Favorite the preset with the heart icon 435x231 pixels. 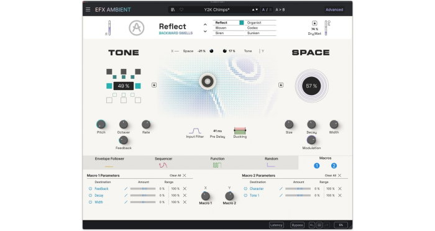(x=181, y=10)
